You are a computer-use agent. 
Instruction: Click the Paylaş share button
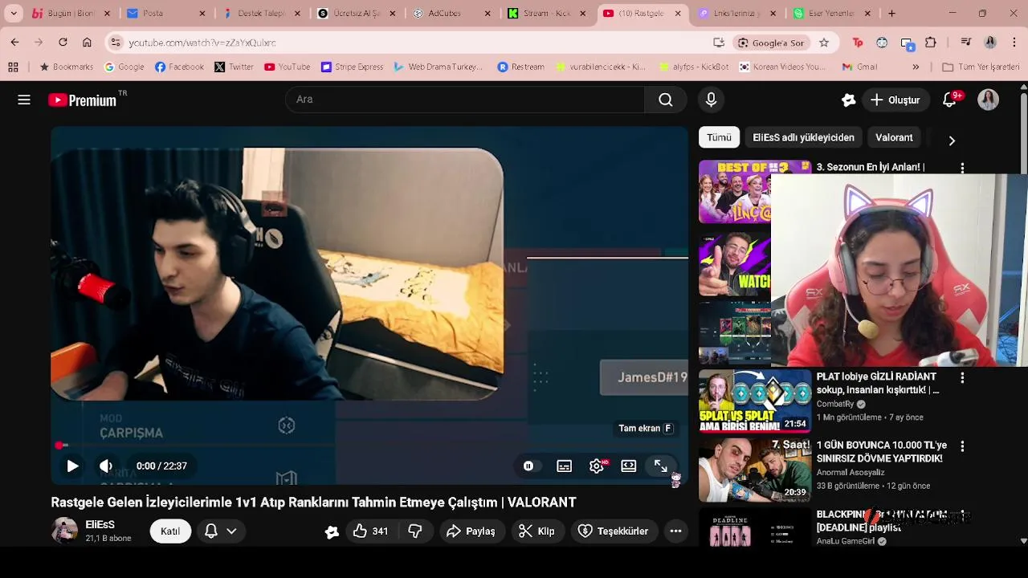[471, 531]
